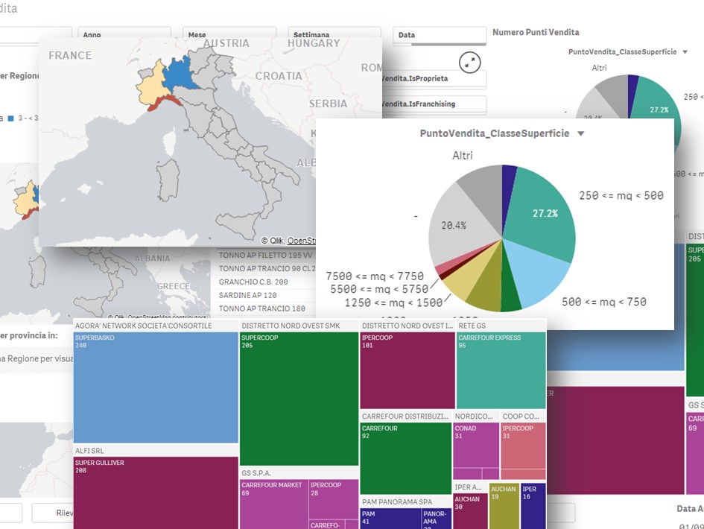The height and width of the screenshot is (529, 704).
Task: Click Sardinia island on front map
Action: 168,180
